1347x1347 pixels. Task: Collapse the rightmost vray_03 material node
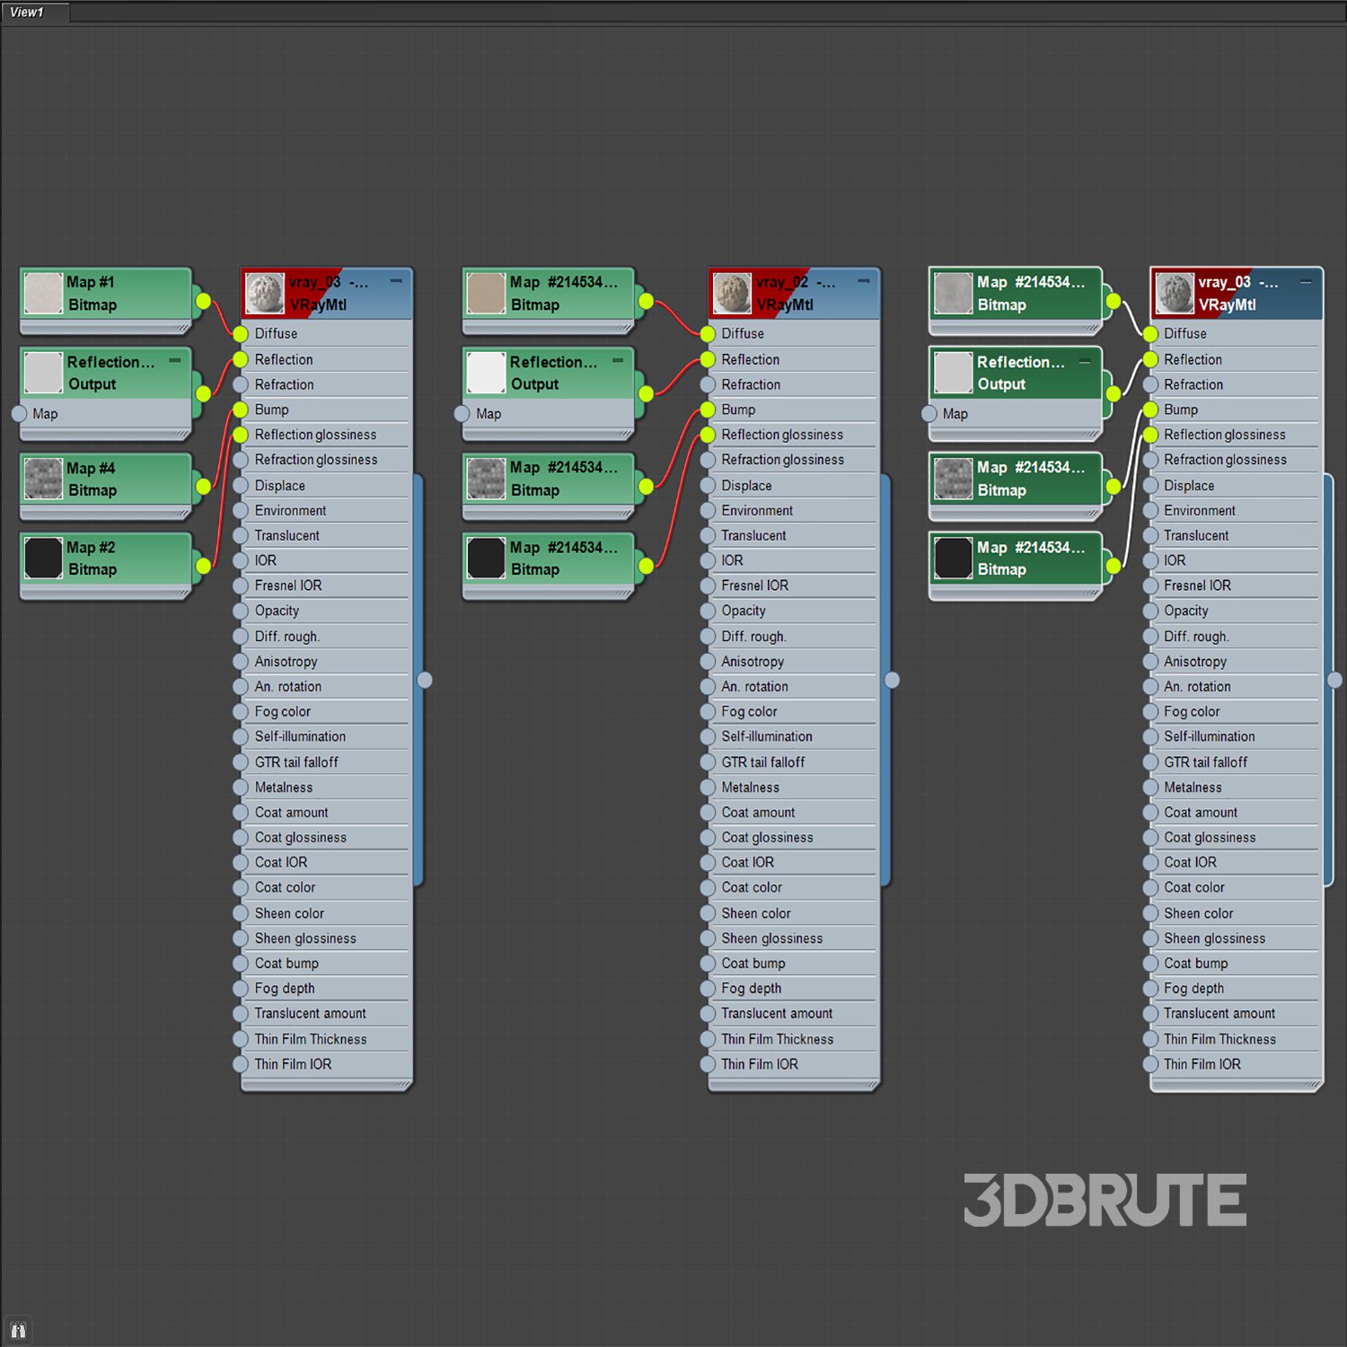pyautogui.click(x=1307, y=281)
